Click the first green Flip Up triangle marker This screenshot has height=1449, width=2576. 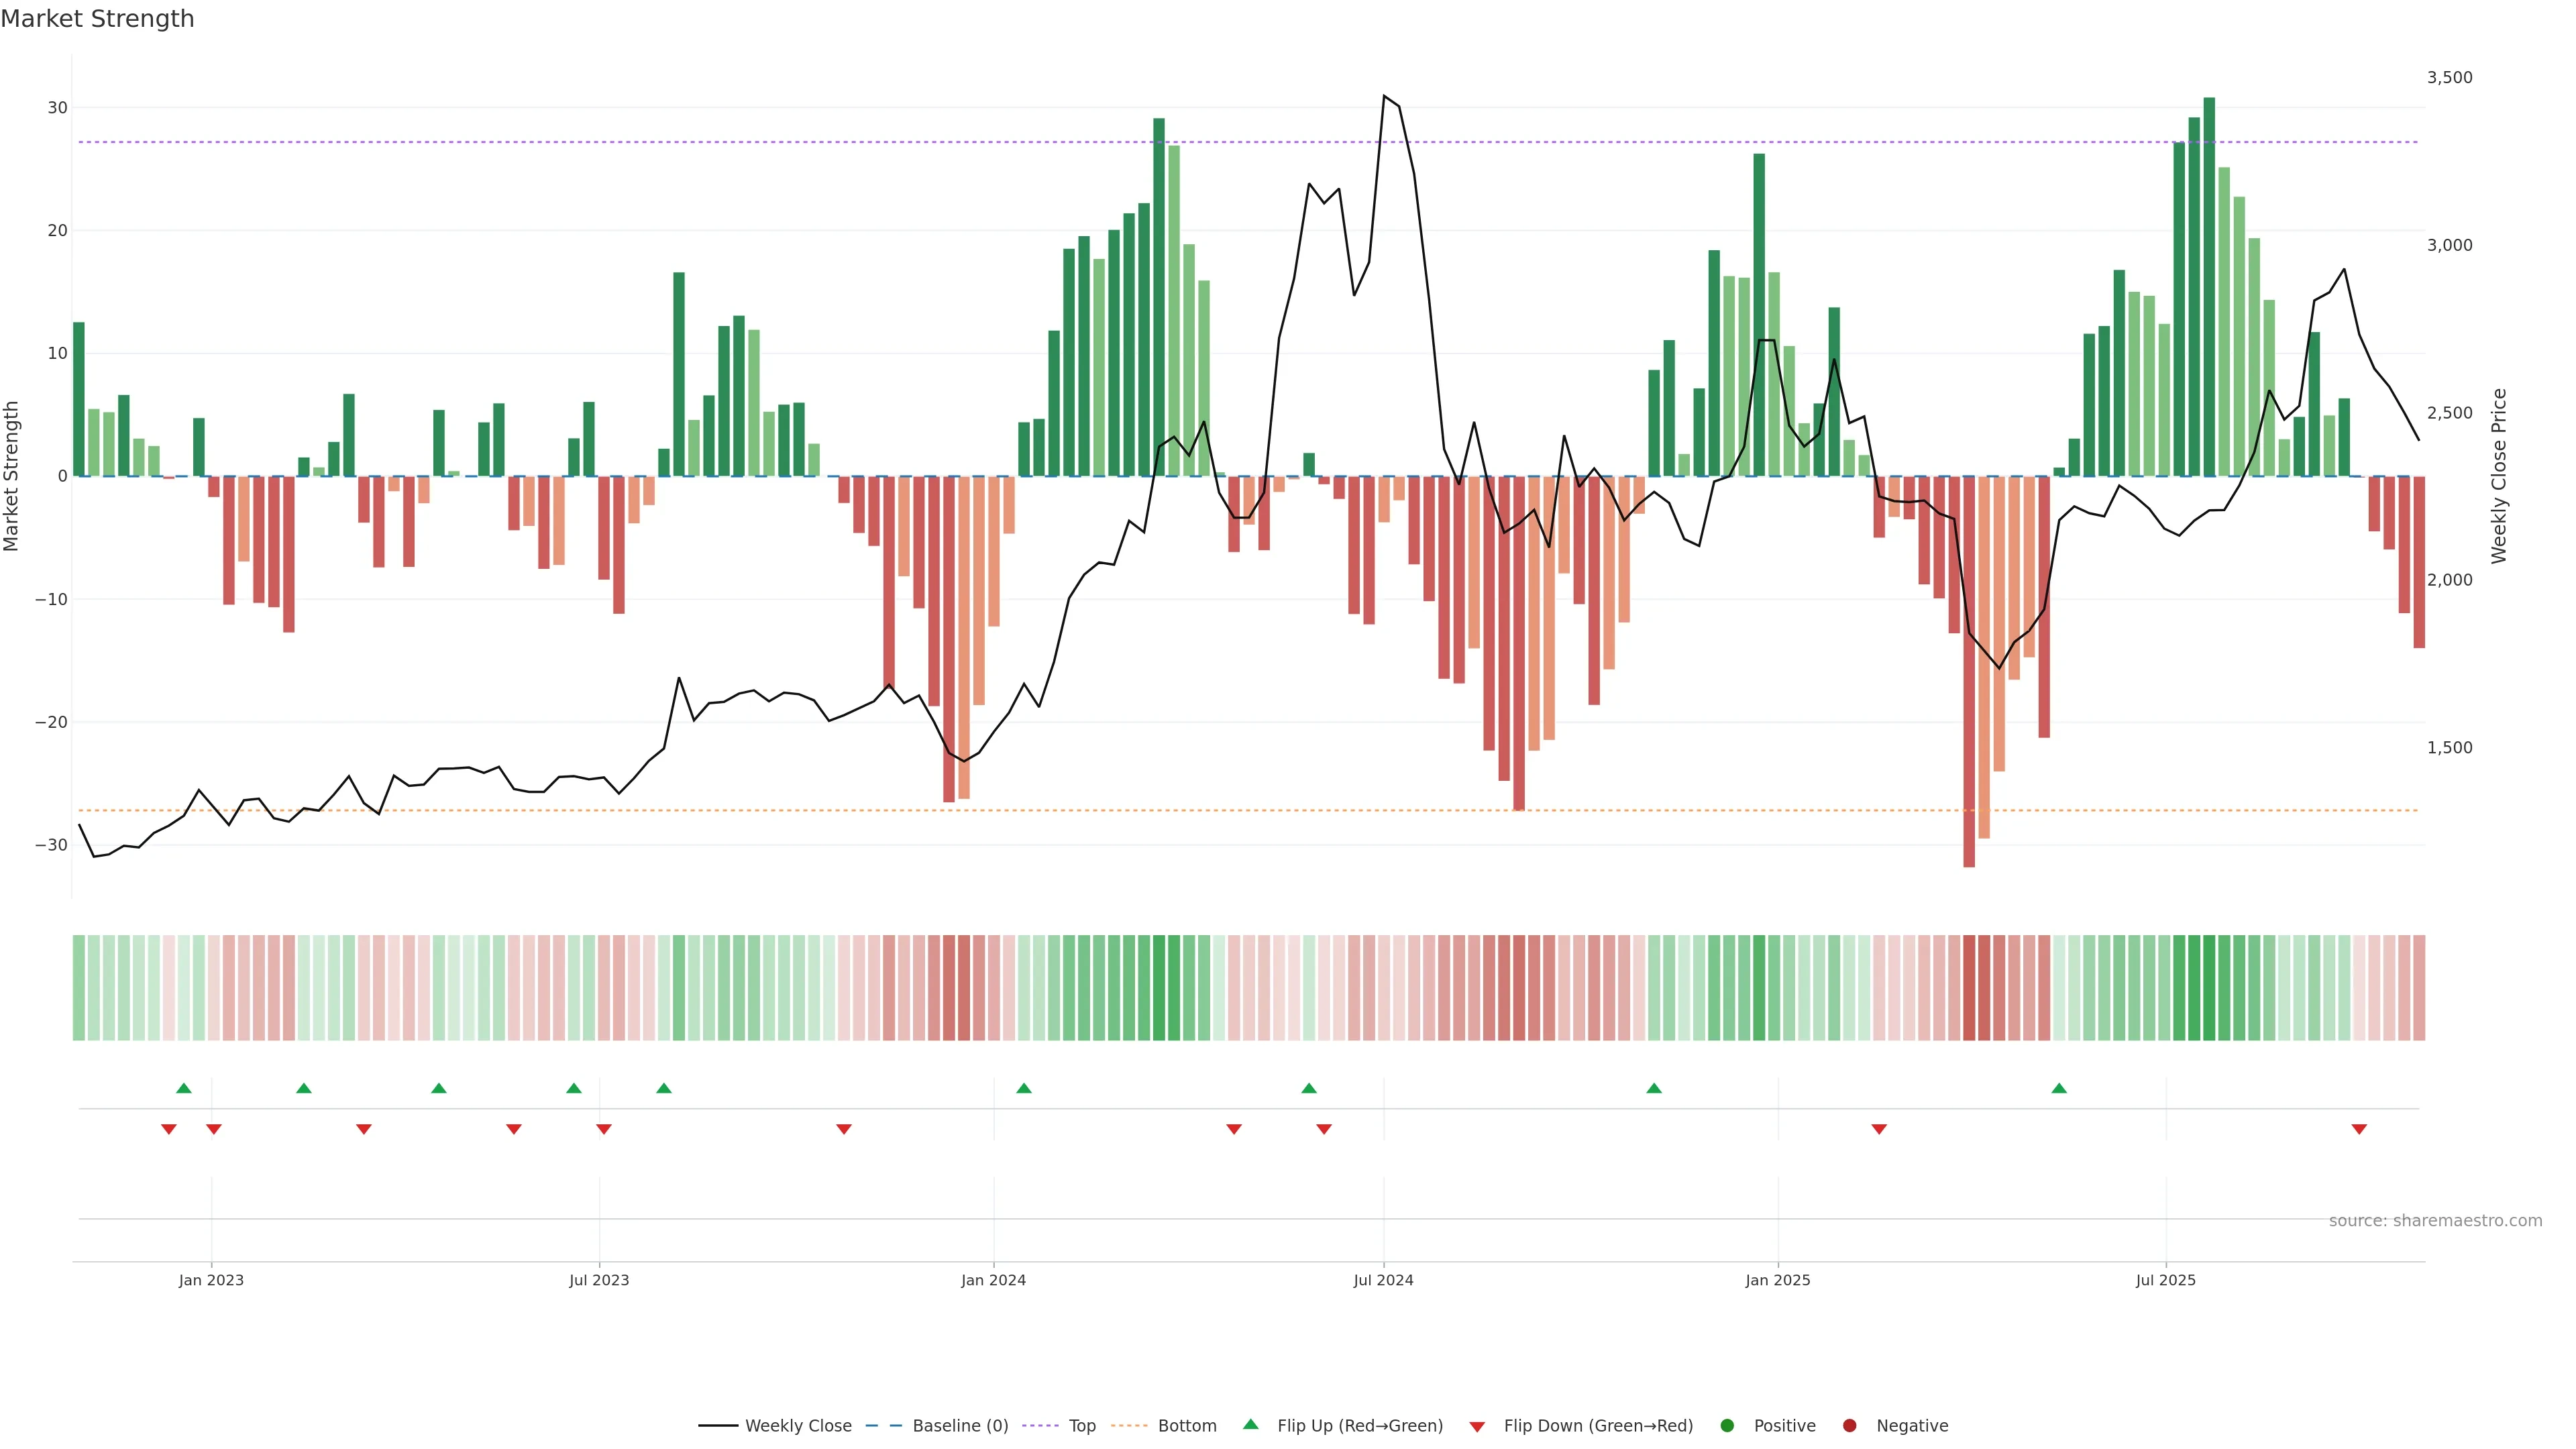pos(183,1088)
